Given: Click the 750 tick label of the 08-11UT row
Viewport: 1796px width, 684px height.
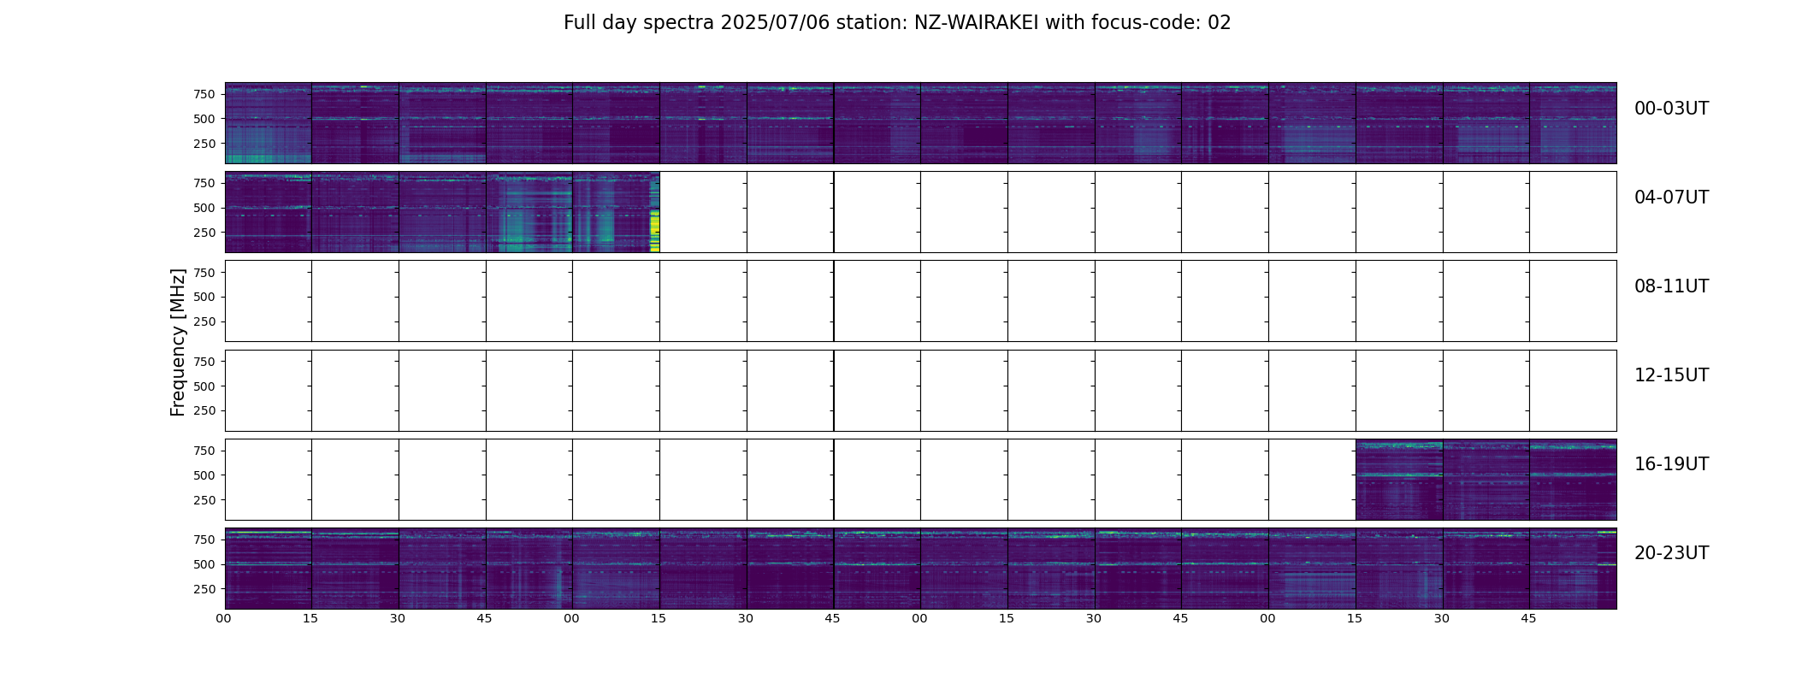Looking at the screenshot, I should pos(204,273).
